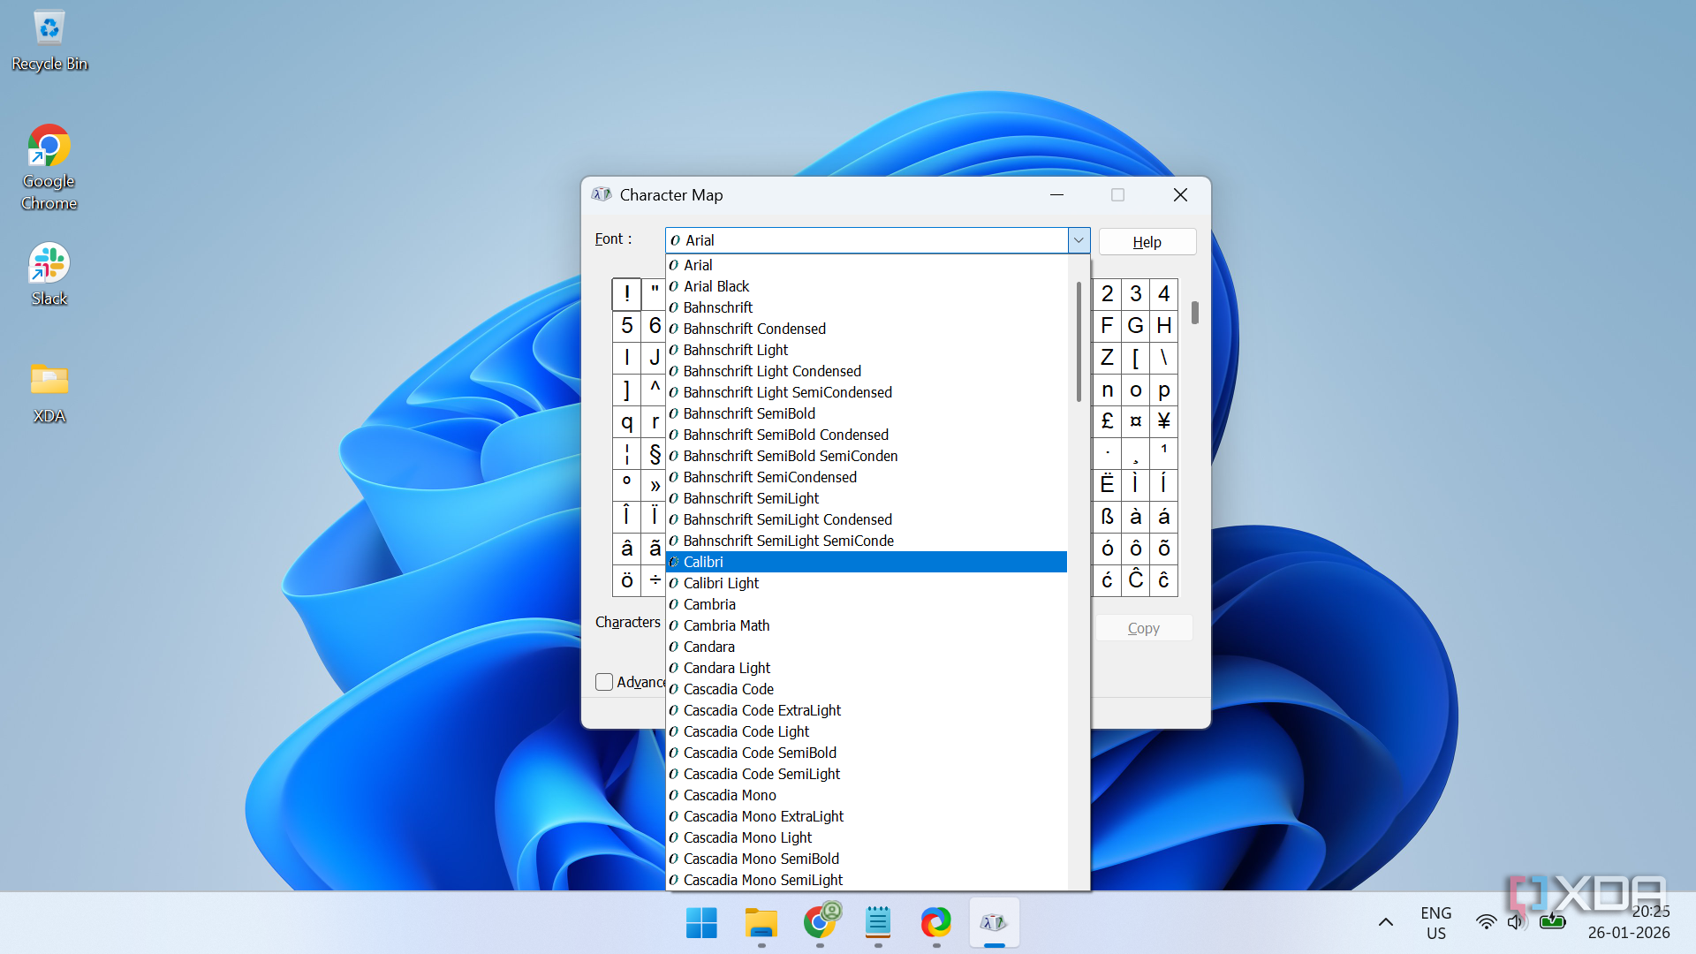Select Bahnschrift SemiLight Condensed font
Image resolution: width=1696 pixels, height=954 pixels.
867,519
